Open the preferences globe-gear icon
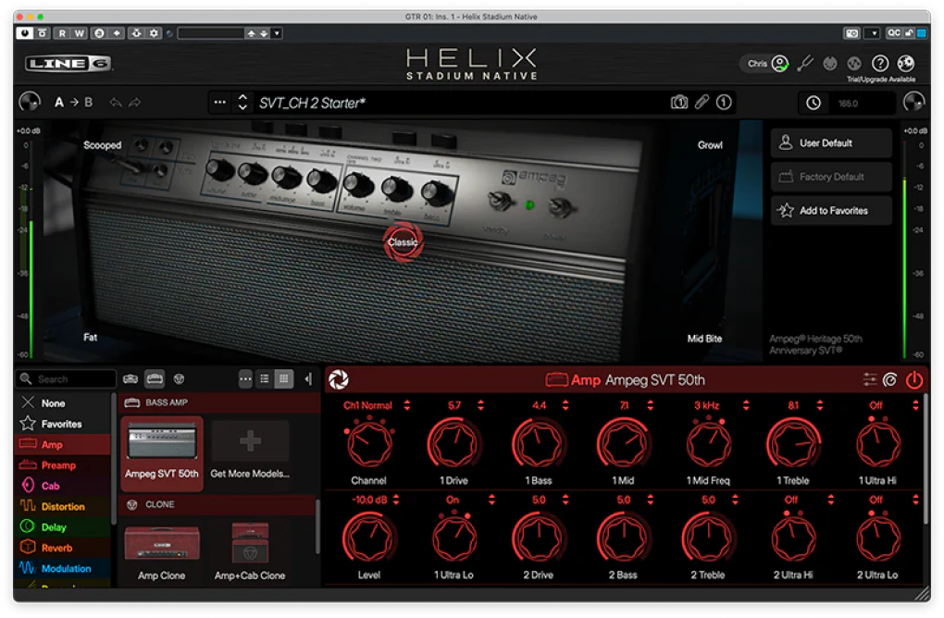 pyautogui.click(x=905, y=63)
